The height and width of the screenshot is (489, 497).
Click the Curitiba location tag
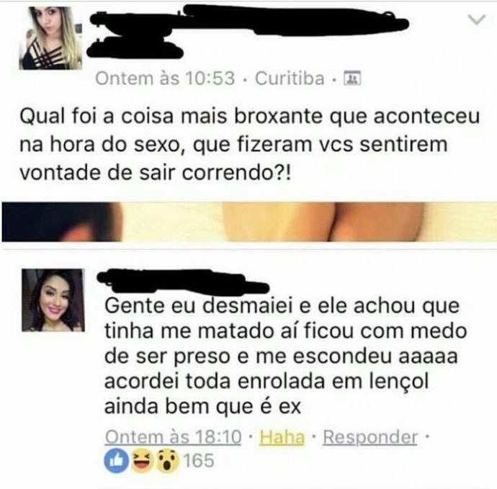(290, 78)
